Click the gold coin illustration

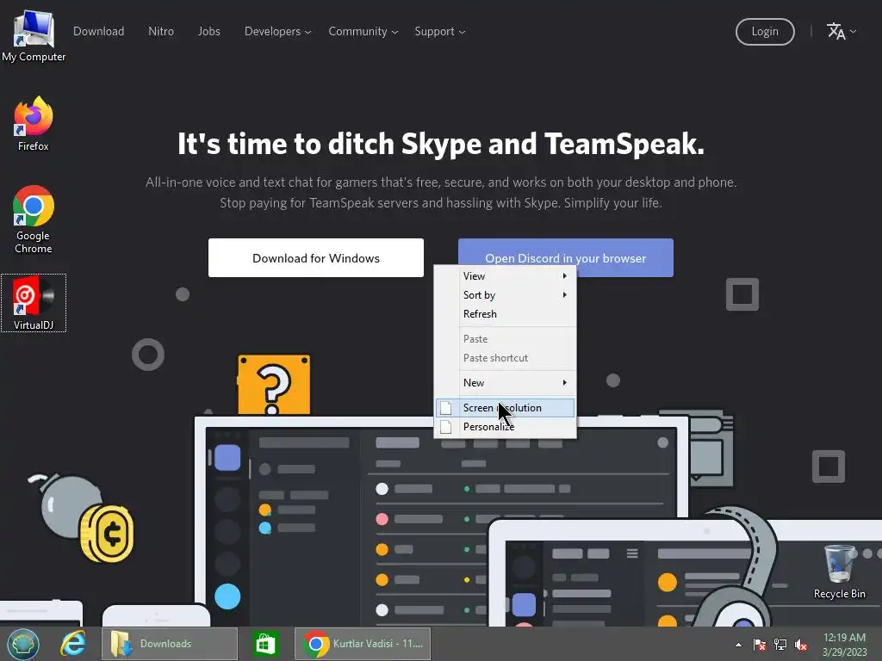pos(107,534)
